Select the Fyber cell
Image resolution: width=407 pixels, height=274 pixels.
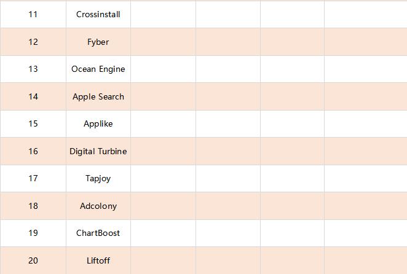click(98, 42)
